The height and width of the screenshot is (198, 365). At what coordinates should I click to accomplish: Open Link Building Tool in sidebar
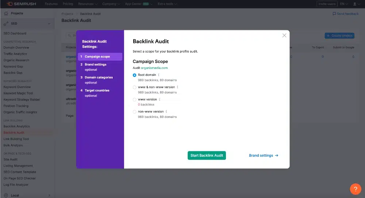pyautogui.click(x=16, y=139)
